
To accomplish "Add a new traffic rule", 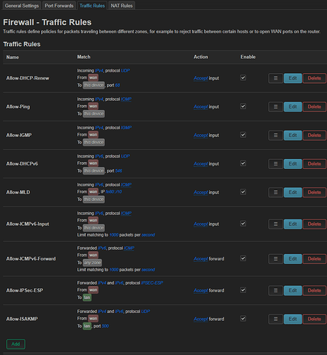I will 16,344.
